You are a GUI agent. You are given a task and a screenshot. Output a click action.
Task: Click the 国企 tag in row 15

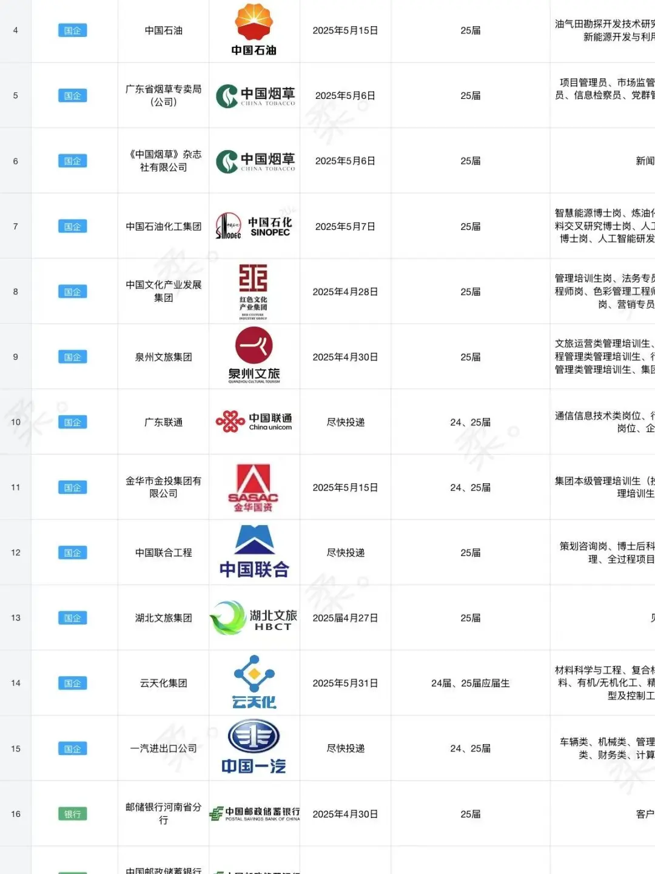pos(73,748)
